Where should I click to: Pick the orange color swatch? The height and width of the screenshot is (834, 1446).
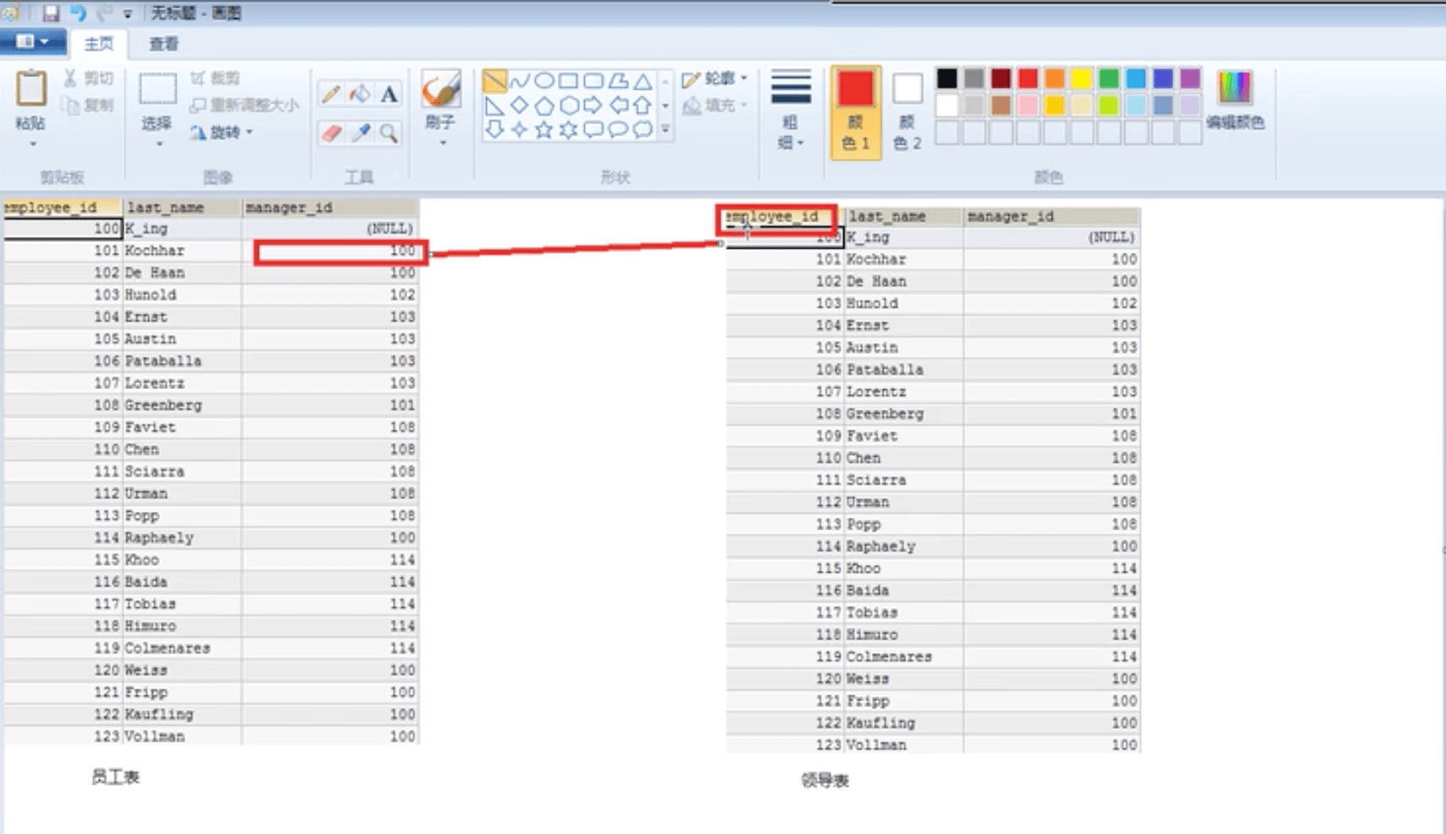point(1055,79)
